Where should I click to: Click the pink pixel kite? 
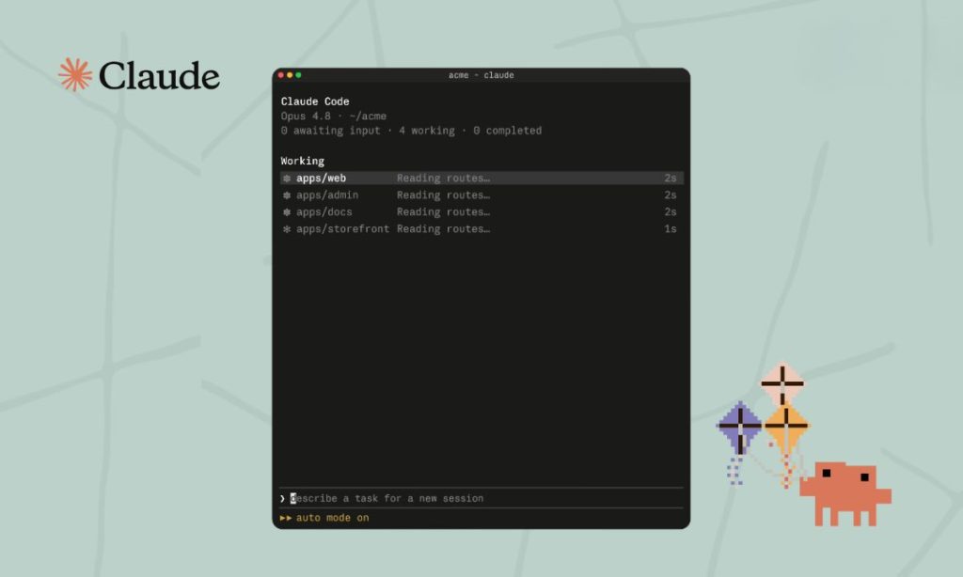pyautogui.click(x=782, y=383)
